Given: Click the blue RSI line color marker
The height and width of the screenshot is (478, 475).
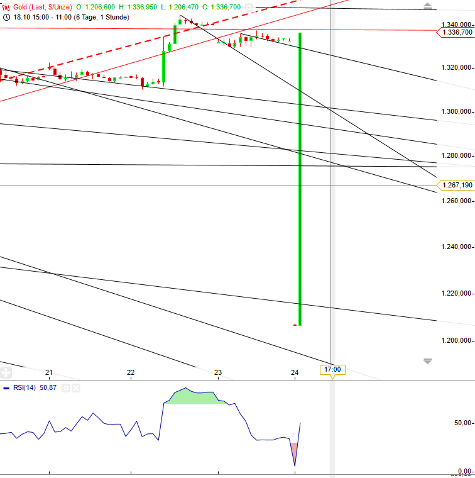Looking at the screenshot, I should pos(6,389).
